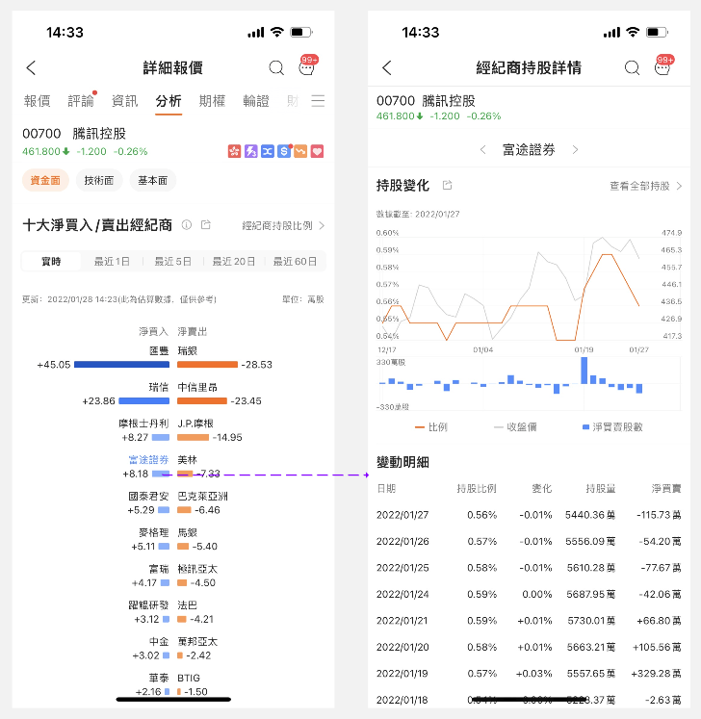
Task: Open search on the 詳細報價 screen
Action: pos(276,68)
